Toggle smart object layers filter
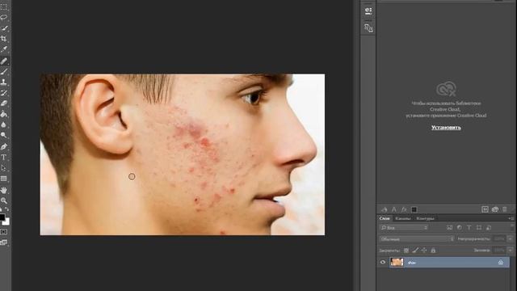The width and height of the screenshot is (517, 291). point(489,228)
